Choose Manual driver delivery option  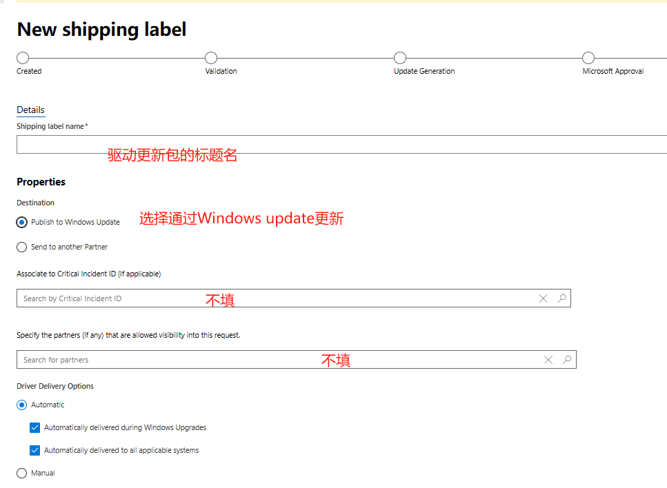[x=22, y=474]
